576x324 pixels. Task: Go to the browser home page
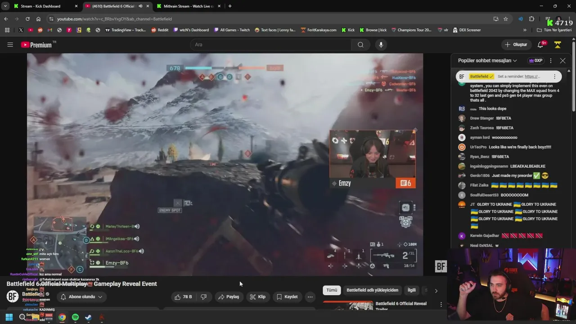(38, 19)
